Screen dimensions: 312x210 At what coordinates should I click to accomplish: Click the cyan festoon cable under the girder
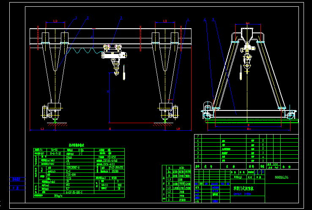[84, 51]
